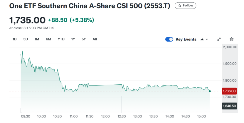Open the chart type dropdown chevron
Viewport: 244px width, 123px height.
pyautogui.click(x=207, y=39)
